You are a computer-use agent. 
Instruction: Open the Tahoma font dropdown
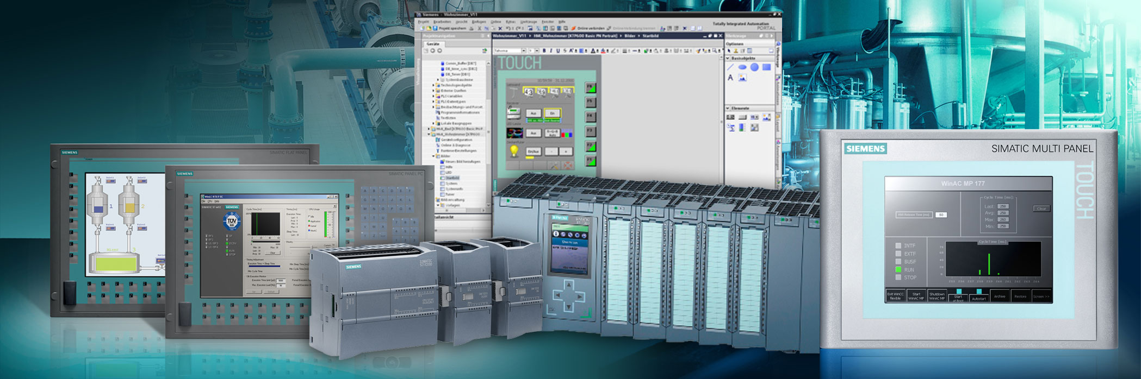pyautogui.click(x=524, y=50)
